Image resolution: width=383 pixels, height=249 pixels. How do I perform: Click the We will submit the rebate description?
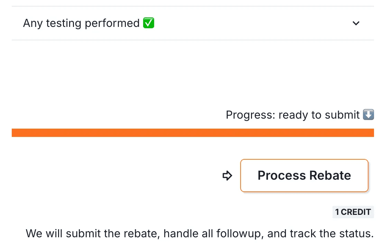point(199,233)
